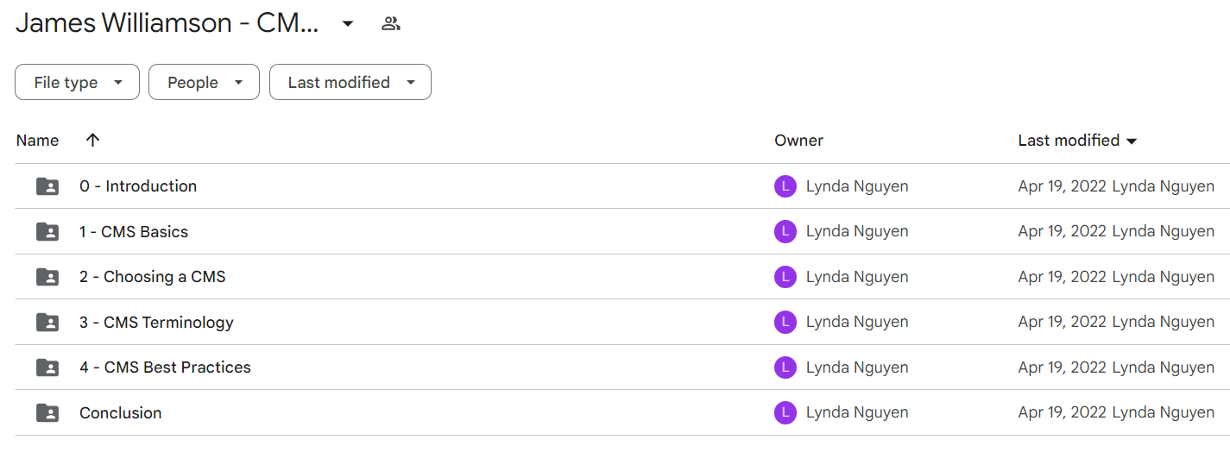1230x465 pixels.
Task: Click the shared folder icon for 0 - Introduction
Action: point(47,186)
